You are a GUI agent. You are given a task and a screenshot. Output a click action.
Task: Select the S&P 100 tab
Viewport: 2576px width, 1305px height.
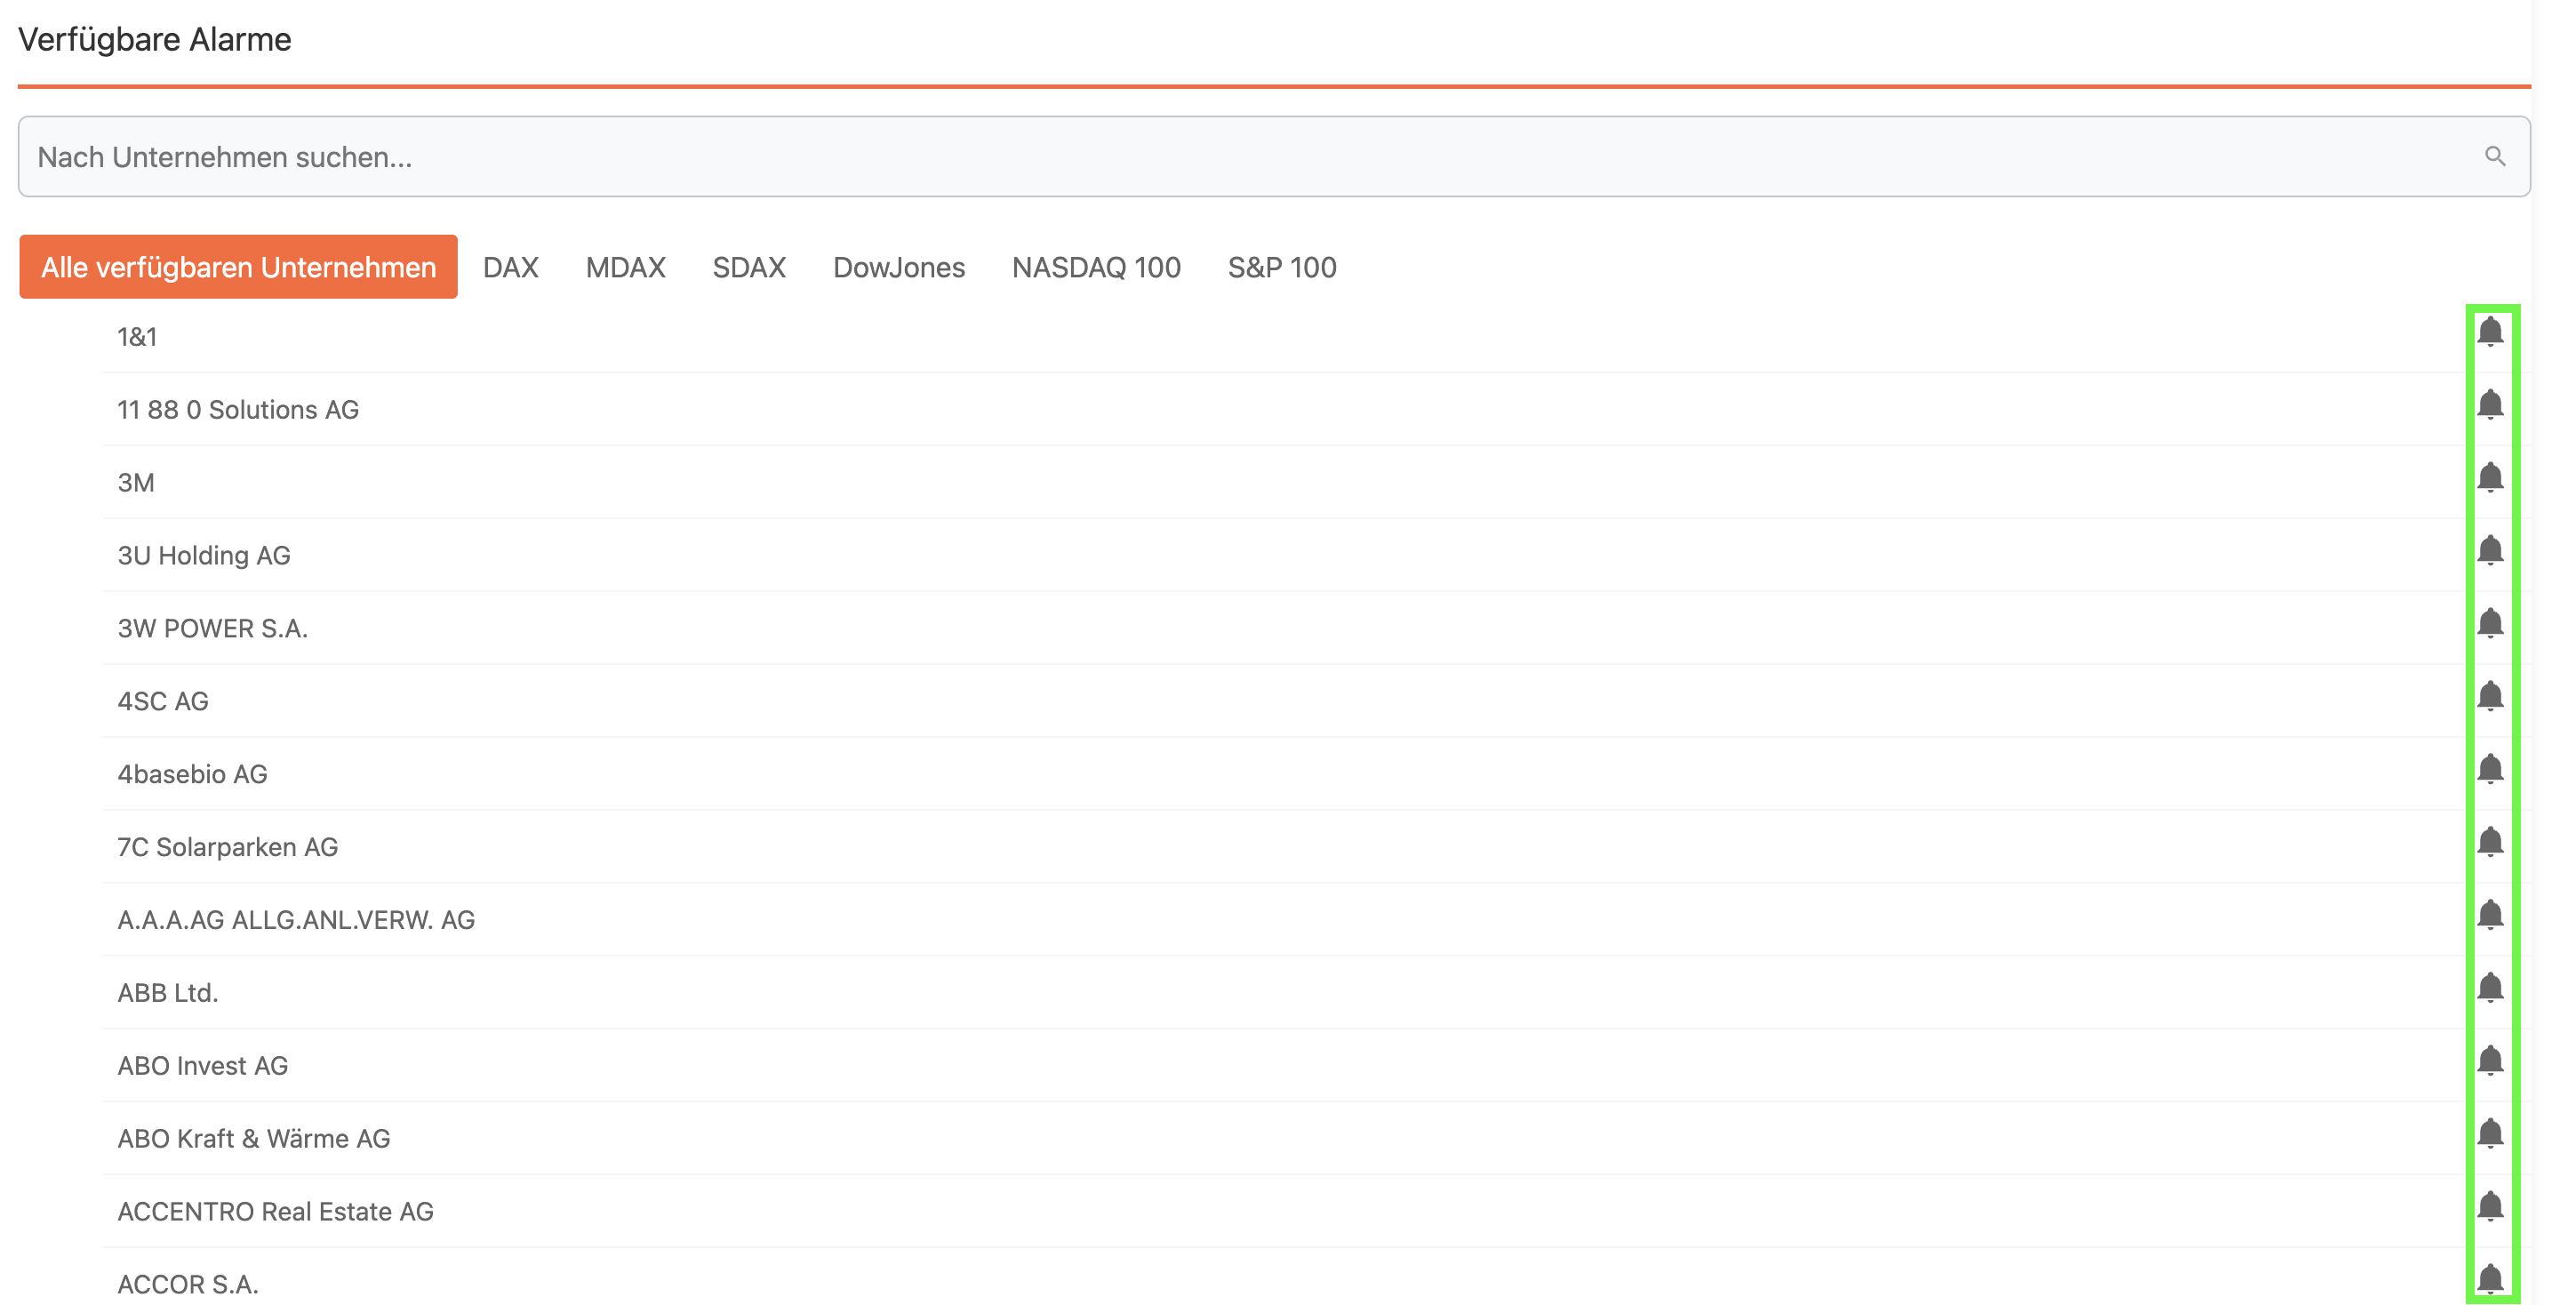pyautogui.click(x=1282, y=267)
